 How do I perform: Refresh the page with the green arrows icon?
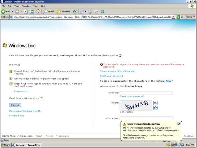(32, 12)
